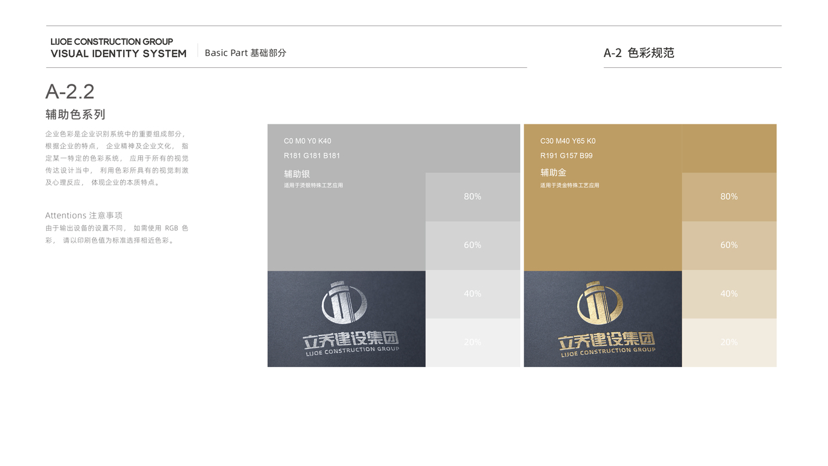Click the 'A-2.2' section number
Viewport: 828px width, 466px height.
pyautogui.click(x=70, y=92)
